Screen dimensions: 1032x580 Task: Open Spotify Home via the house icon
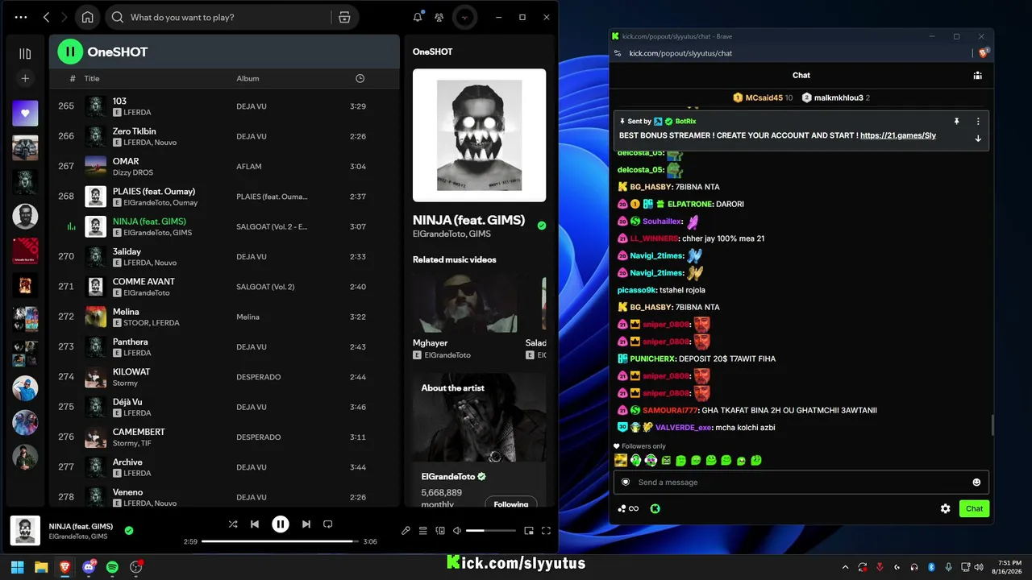[88, 17]
